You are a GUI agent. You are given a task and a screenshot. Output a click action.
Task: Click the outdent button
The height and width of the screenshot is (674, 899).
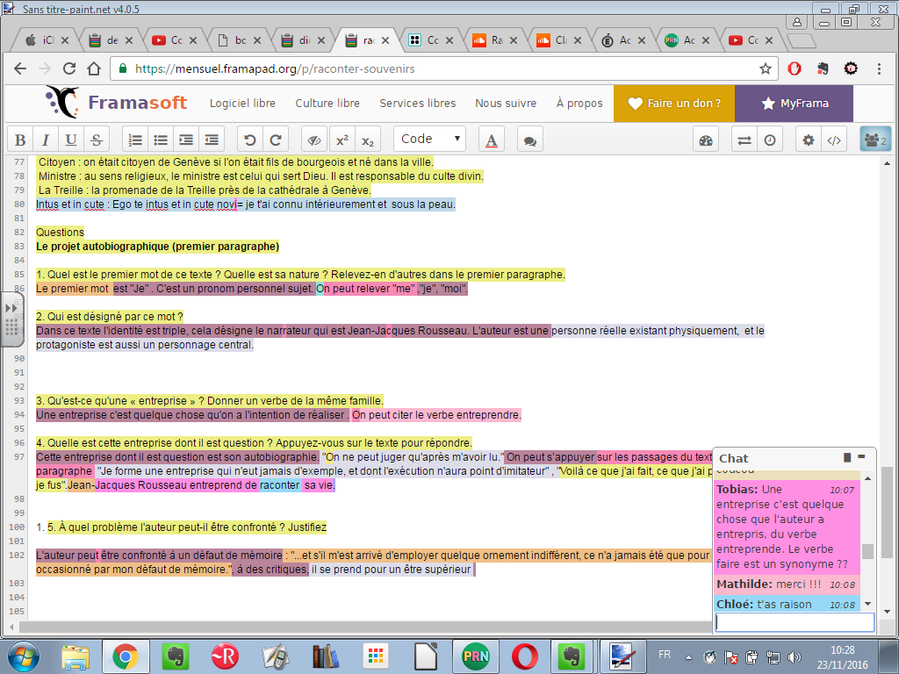tap(212, 140)
